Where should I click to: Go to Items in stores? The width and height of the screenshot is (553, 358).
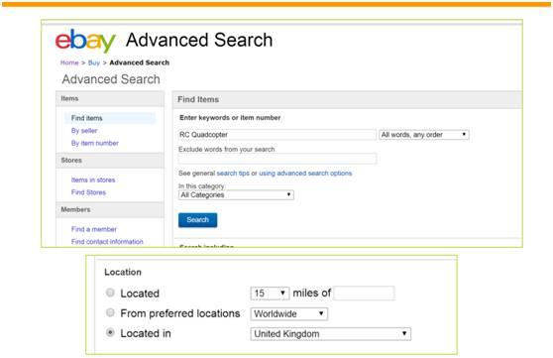click(93, 179)
